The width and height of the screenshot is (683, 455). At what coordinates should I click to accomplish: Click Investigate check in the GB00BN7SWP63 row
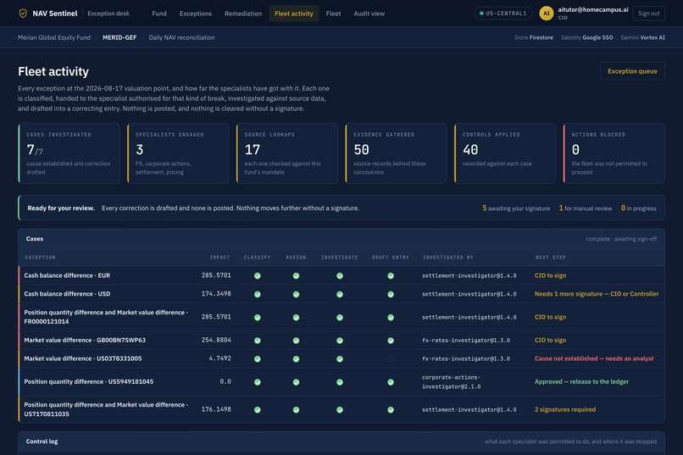[x=340, y=341]
